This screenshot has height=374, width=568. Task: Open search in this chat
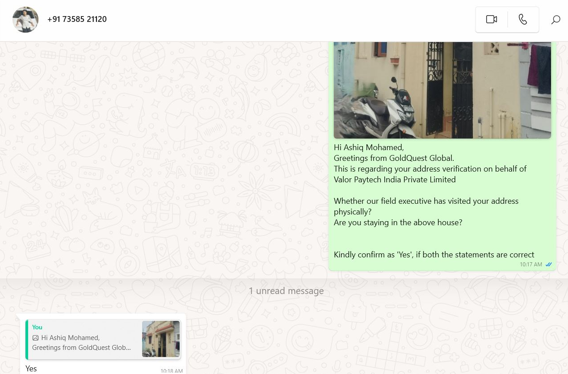coord(555,20)
